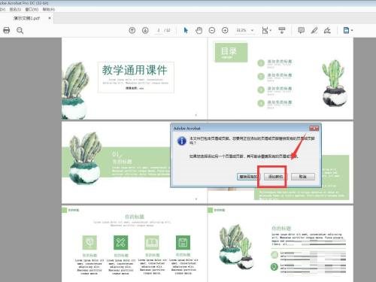Open the menu left of 窗口(W)

click(15, 9)
